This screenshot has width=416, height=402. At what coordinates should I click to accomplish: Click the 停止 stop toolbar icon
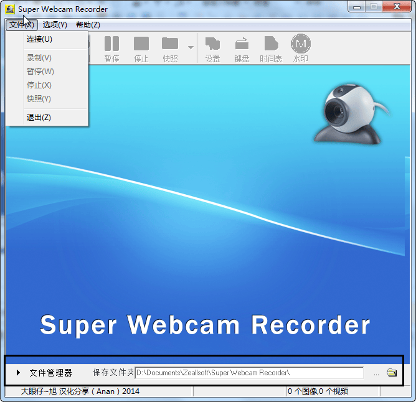[x=141, y=49]
